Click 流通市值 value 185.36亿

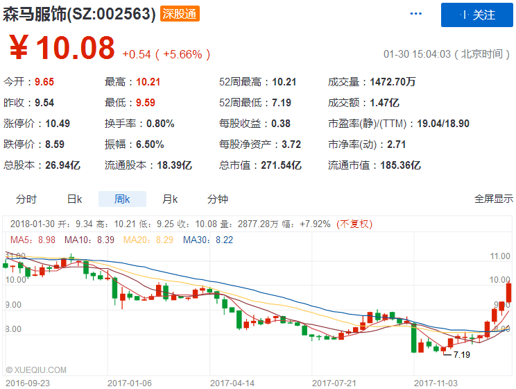(400, 165)
